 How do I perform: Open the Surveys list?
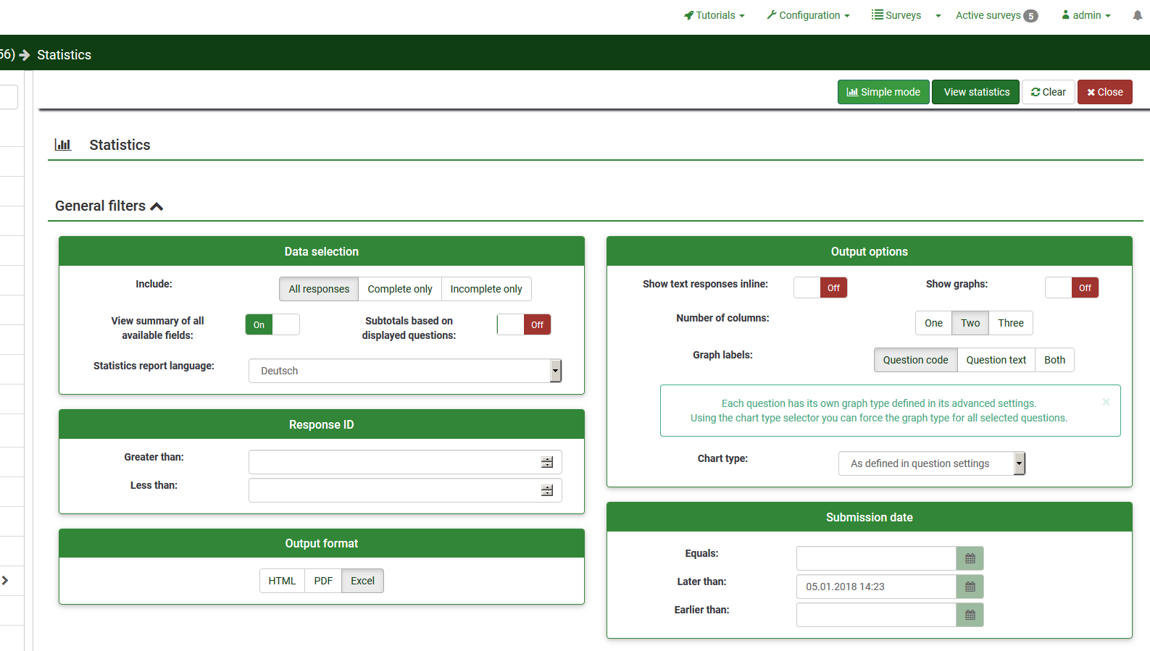(x=896, y=15)
